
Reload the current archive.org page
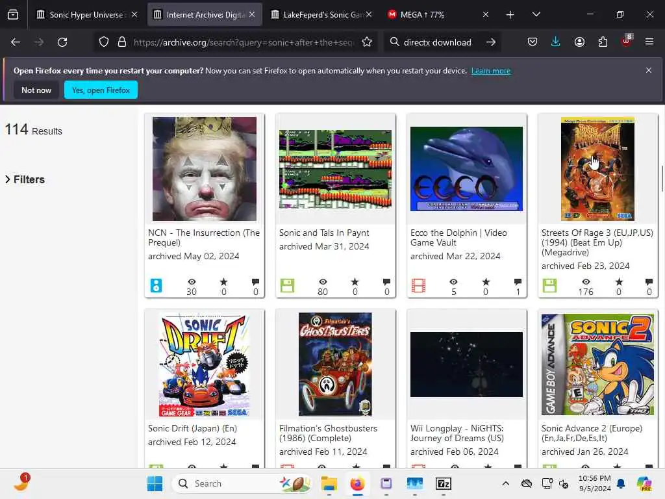click(x=62, y=42)
